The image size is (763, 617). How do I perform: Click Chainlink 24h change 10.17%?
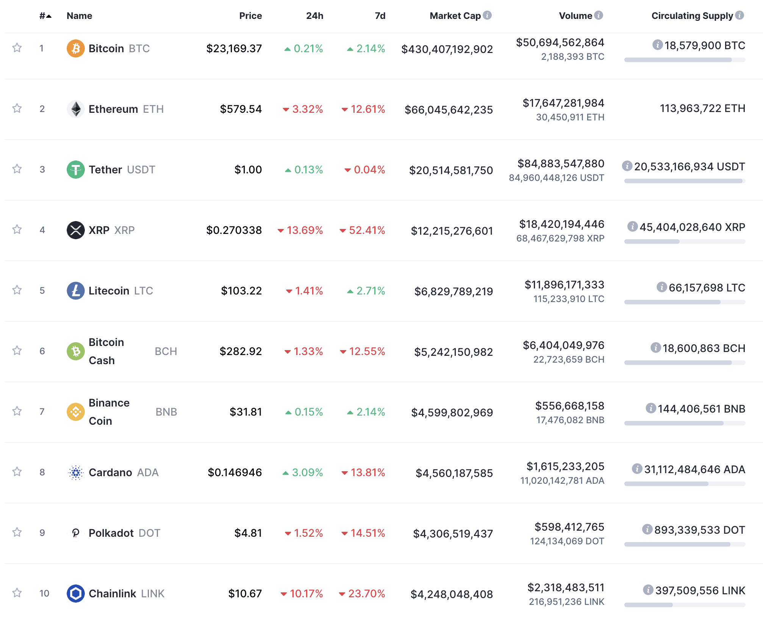(x=302, y=594)
